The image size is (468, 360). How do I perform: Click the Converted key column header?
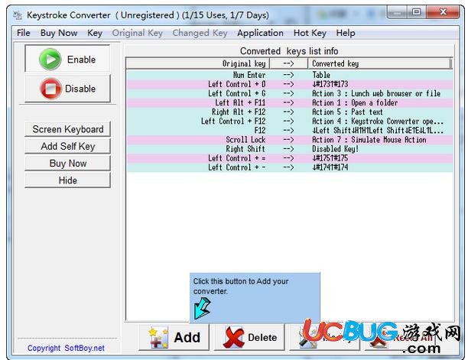(380, 63)
